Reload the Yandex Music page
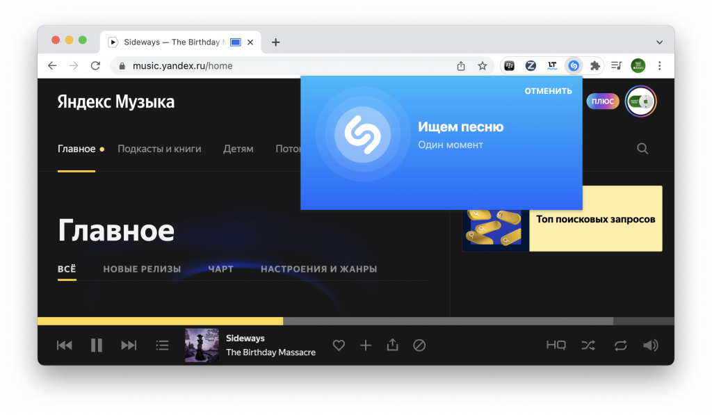This screenshot has width=712, height=415. [95, 66]
